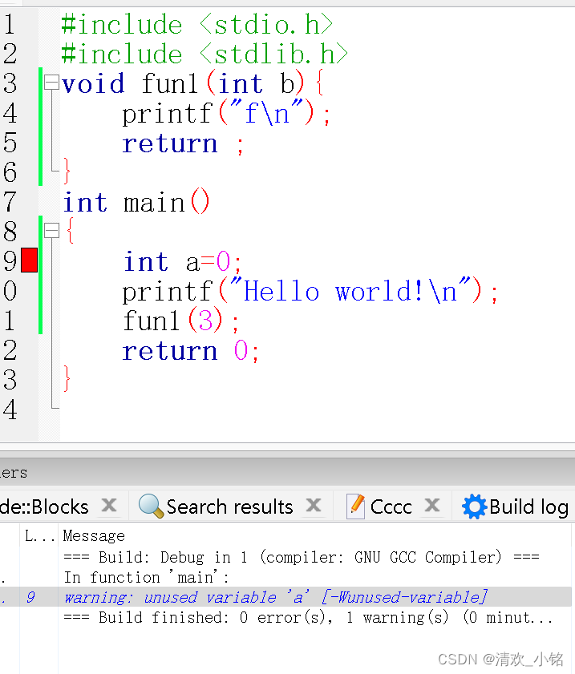The image size is (575, 674).
Task: Click the line number 9 cell in messages
Action: click(x=30, y=596)
